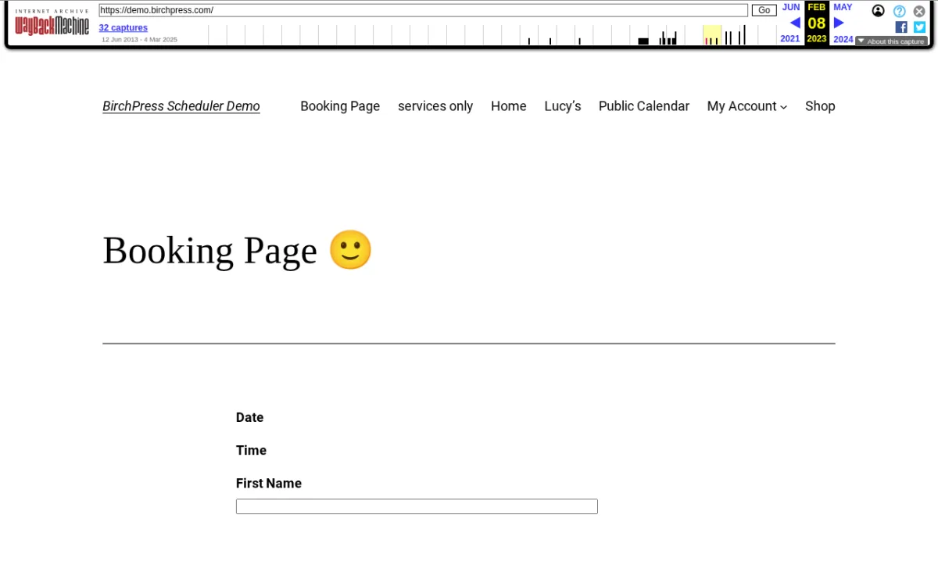
Task: Open the Booking Page menu item
Action: pos(340,106)
